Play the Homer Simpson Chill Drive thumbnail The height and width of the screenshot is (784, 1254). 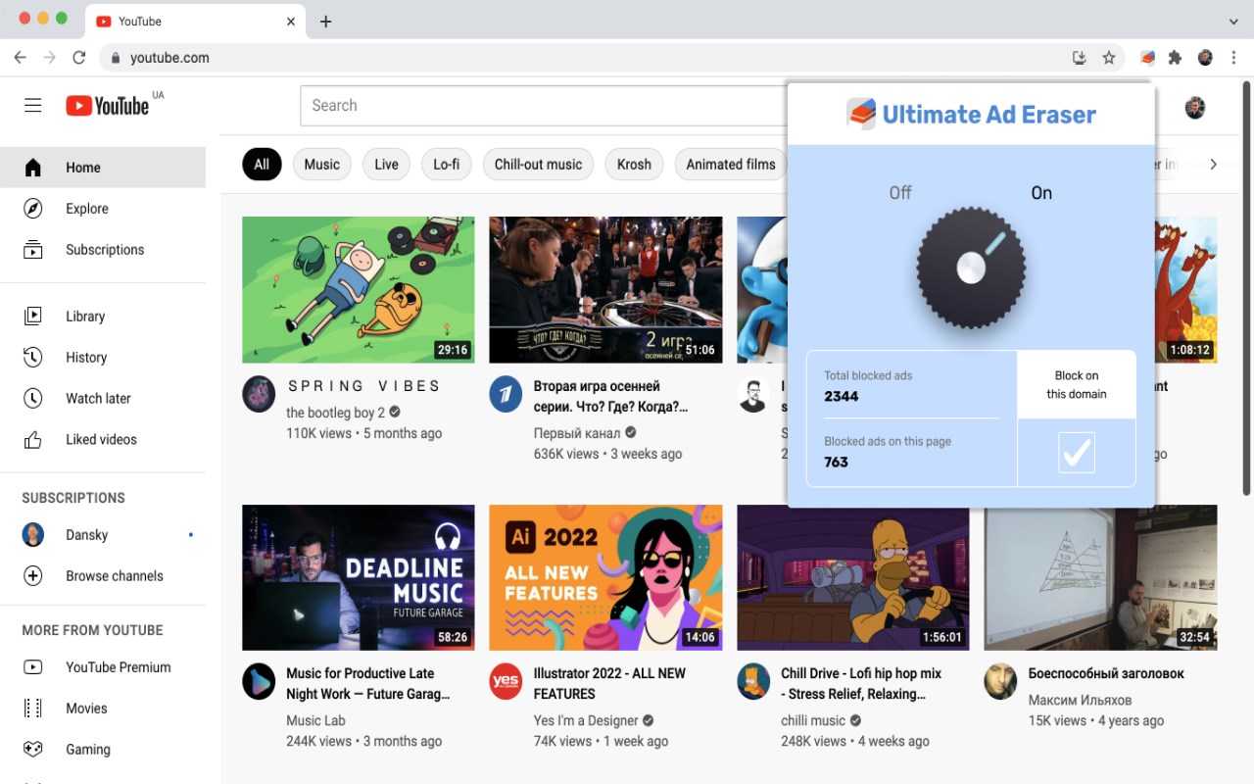point(853,579)
